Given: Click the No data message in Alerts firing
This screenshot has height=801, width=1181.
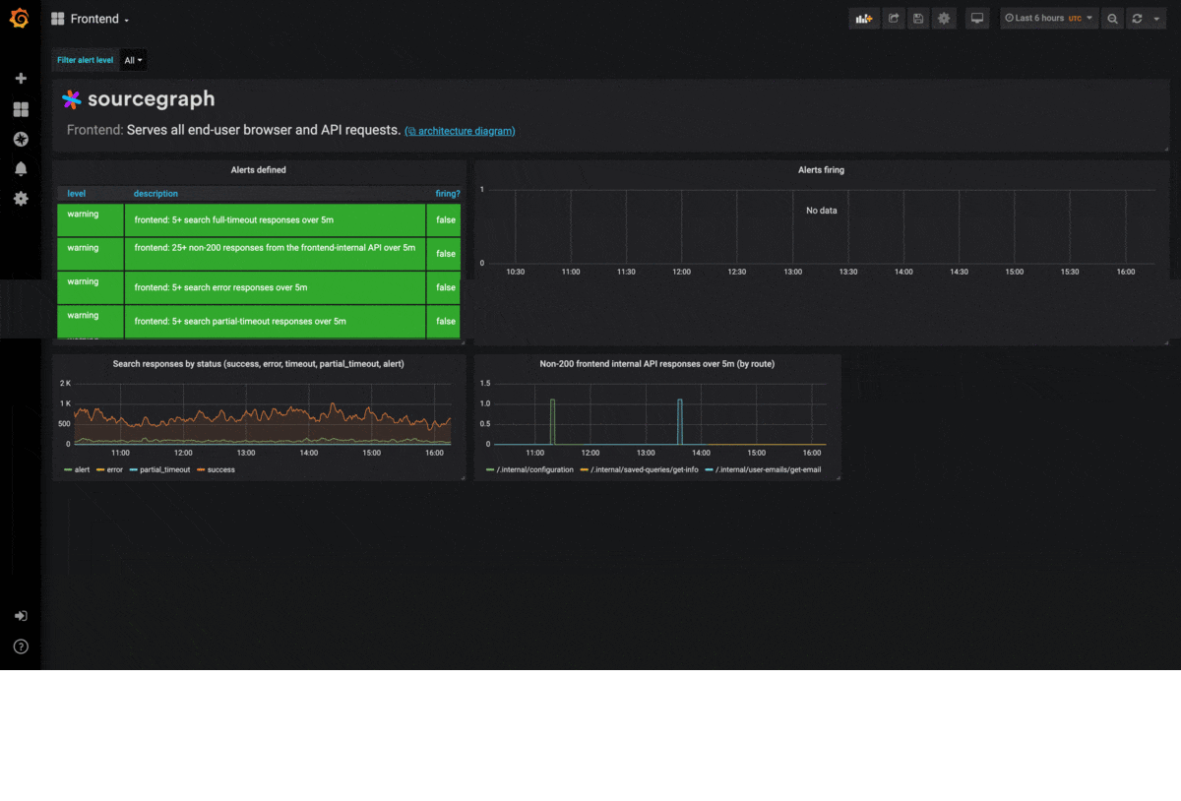Looking at the screenshot, I should pos(821,211).
